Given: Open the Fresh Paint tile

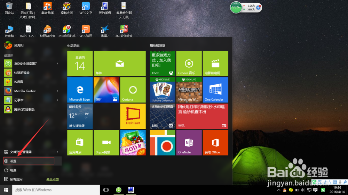Looking at the screenshot, I should pyautogui.click(x=133, y=116).
